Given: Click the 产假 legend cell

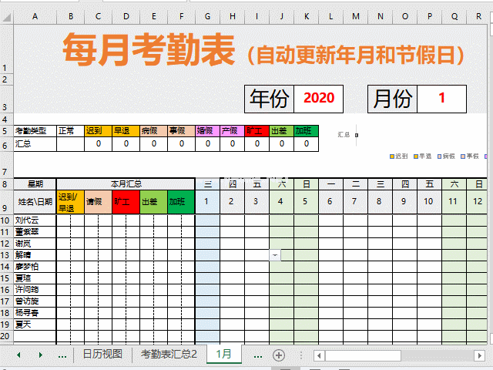Looking at the screenshot, I should tap(232, 131).
